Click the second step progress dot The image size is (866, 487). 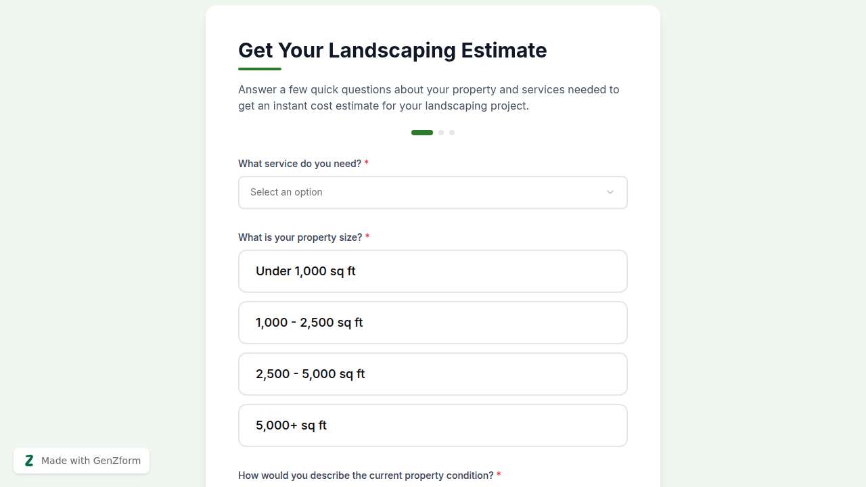tap(441, 133)
